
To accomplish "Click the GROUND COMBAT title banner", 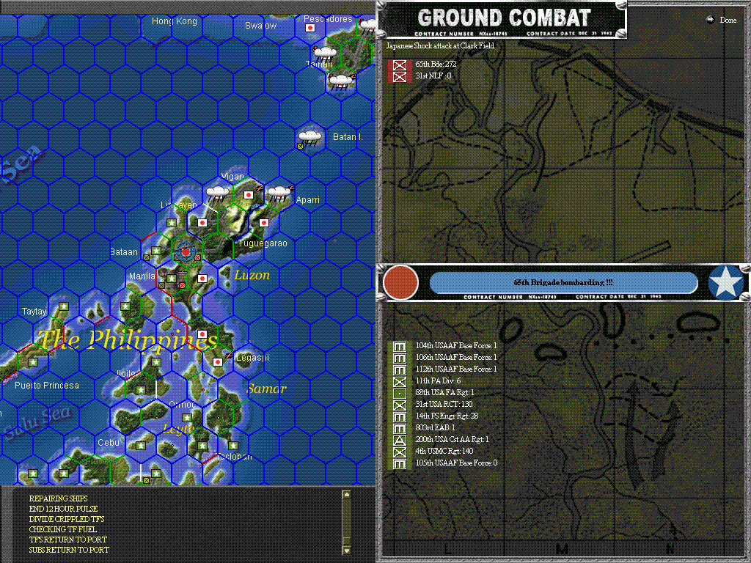I will (503, 18).
